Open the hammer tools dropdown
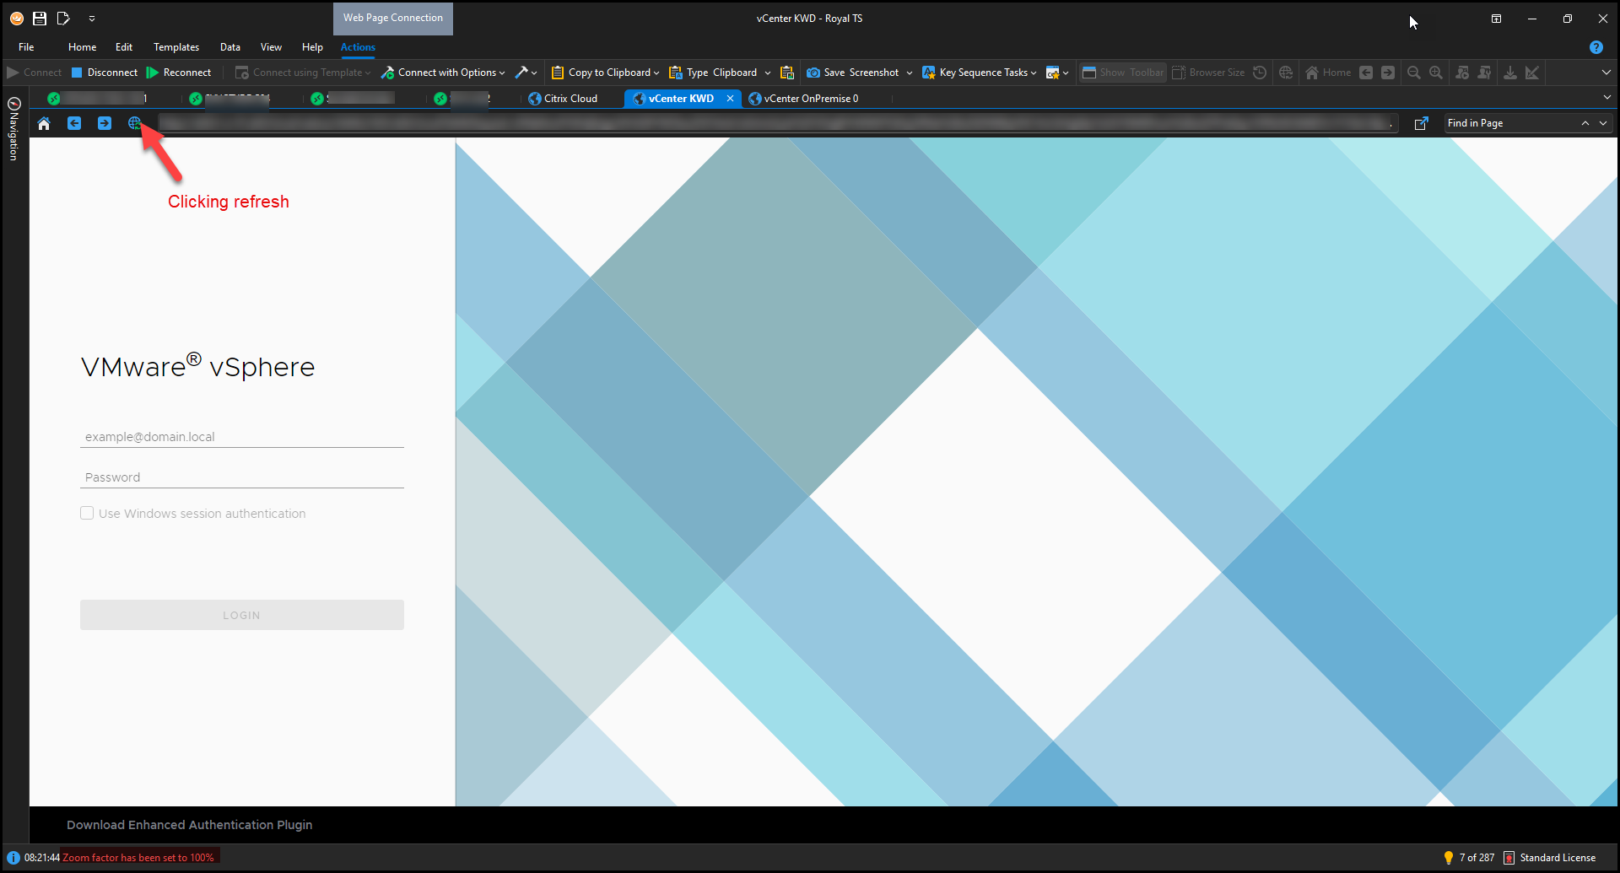 click(526, 73)
